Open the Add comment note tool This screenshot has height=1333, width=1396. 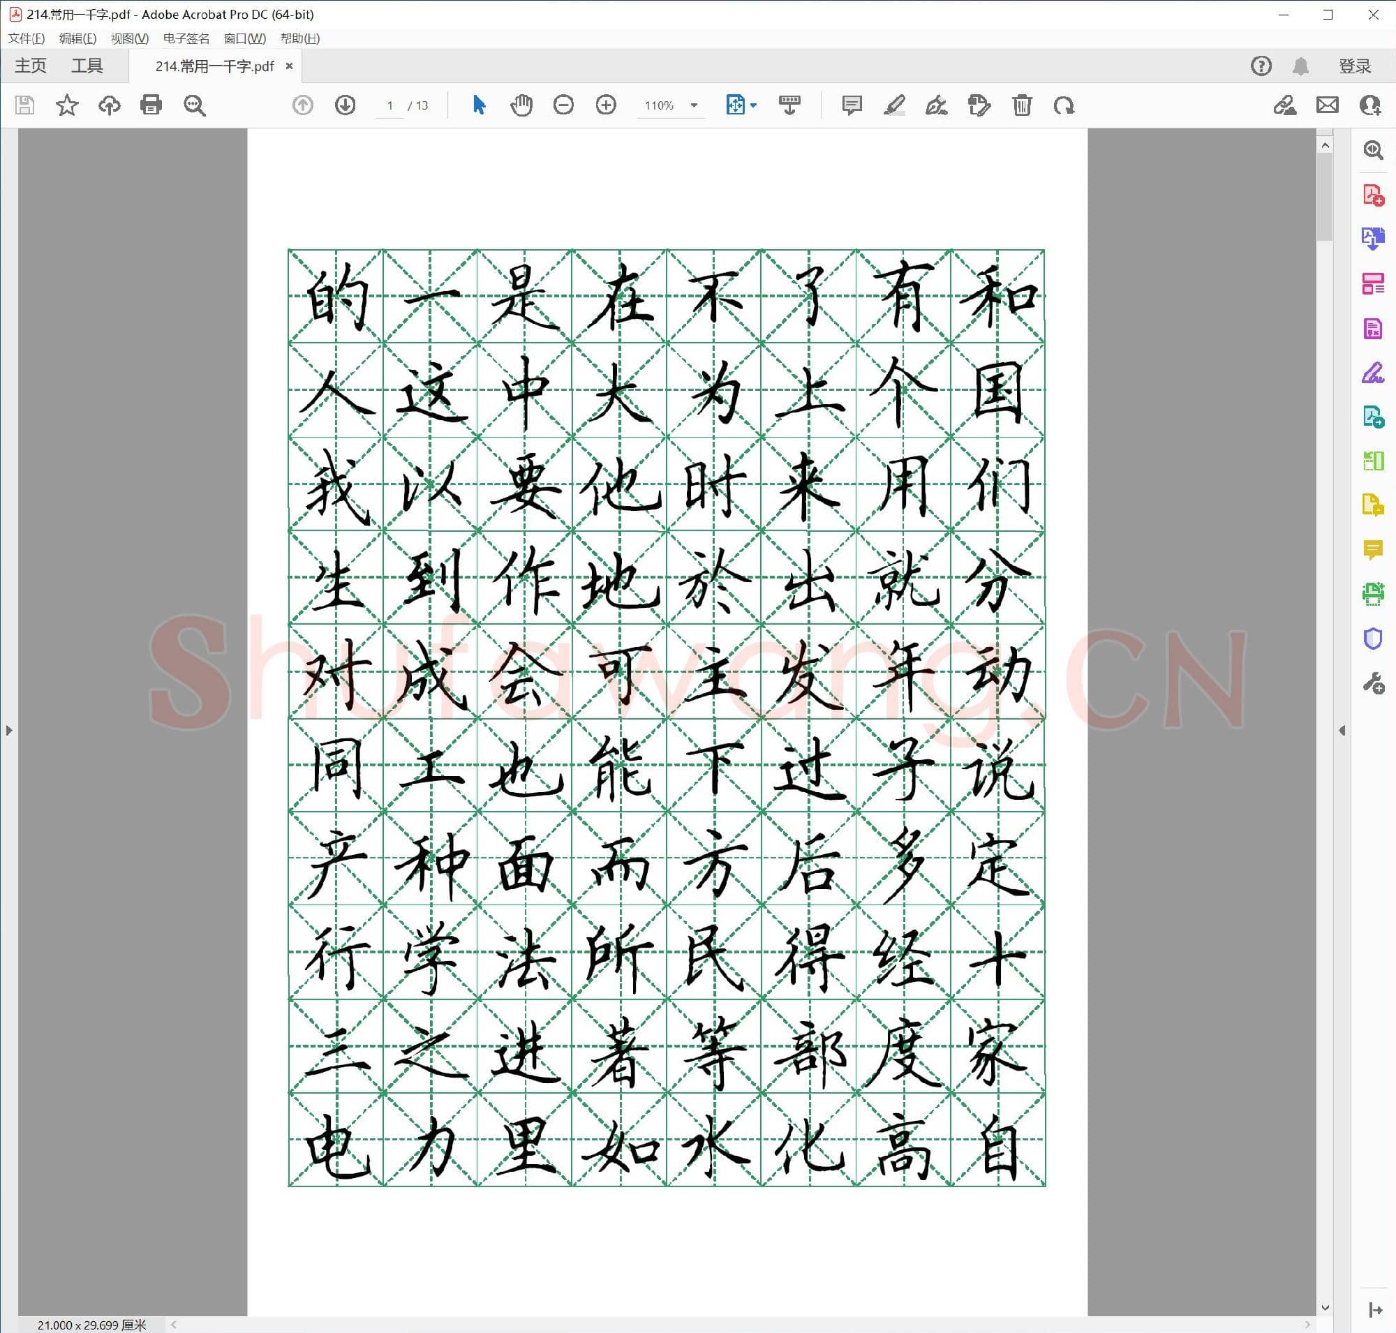click(851, 105)
